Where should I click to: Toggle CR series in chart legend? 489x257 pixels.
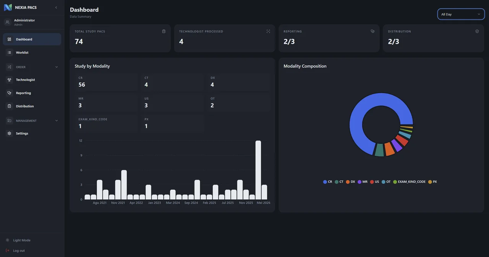(328, 182)
